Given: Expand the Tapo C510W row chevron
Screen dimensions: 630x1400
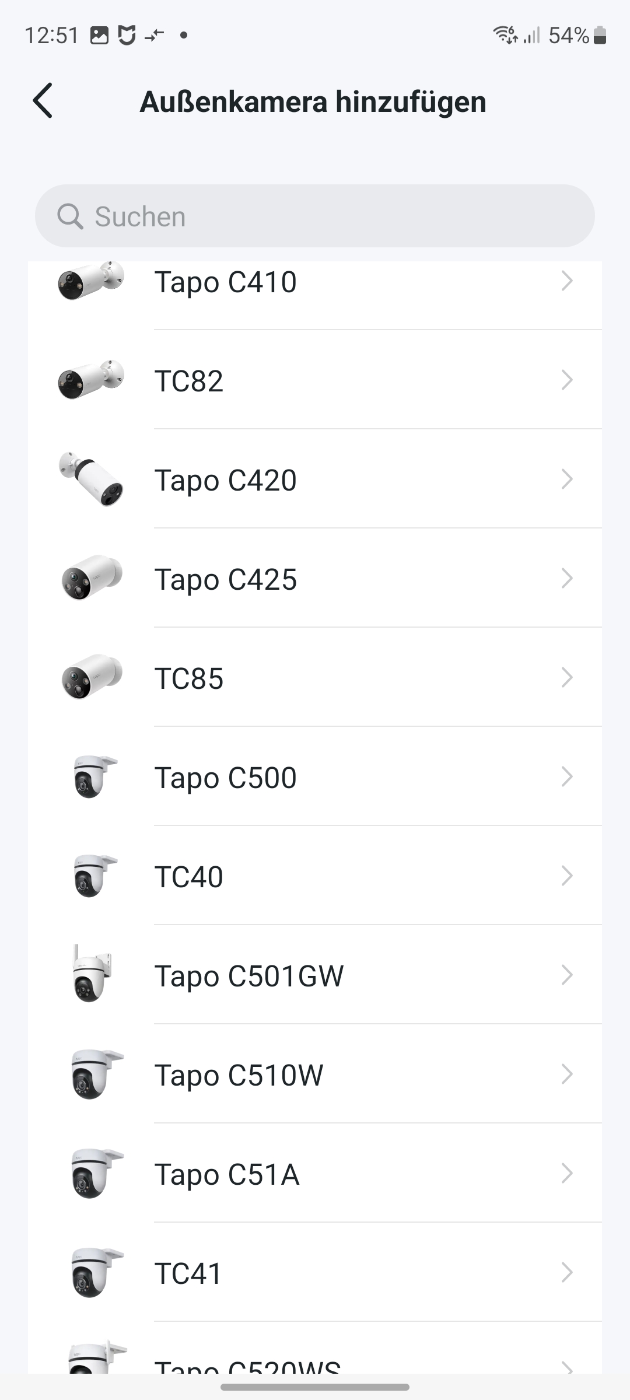Looking at the screenshot, I should pyautogui.click(x=566, y=1074).
